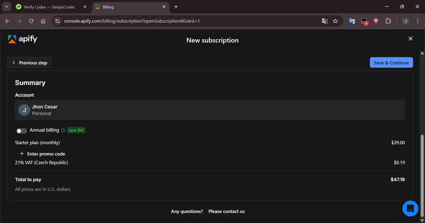
Task: Minimize the browser window
Action: click(387, 7)
